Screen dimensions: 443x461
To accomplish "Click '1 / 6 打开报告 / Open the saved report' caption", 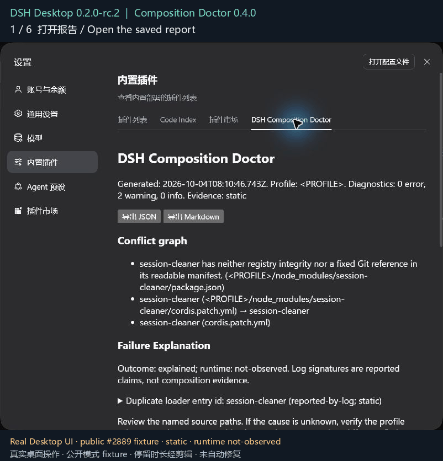I will tap(103, 29).
